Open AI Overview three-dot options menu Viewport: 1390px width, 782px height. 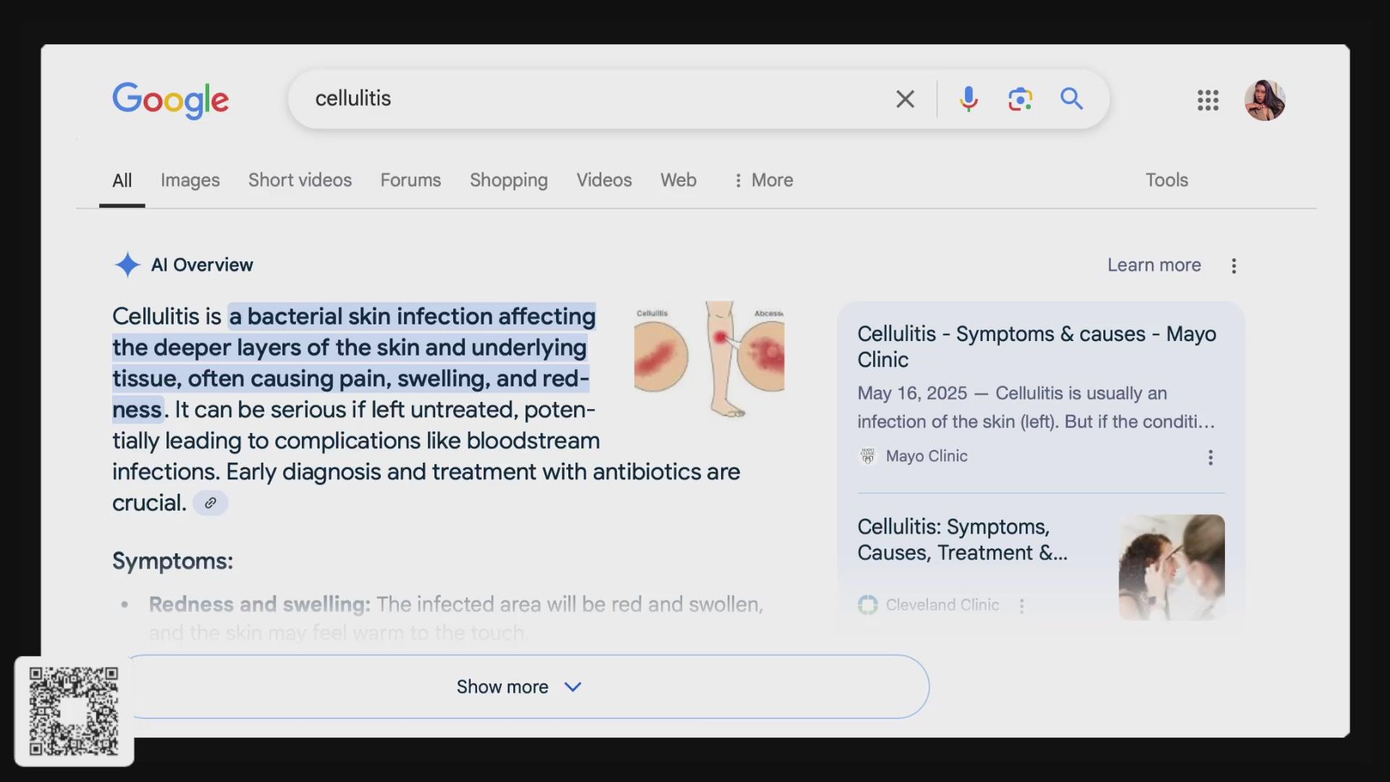click(x=1234, y=266)
